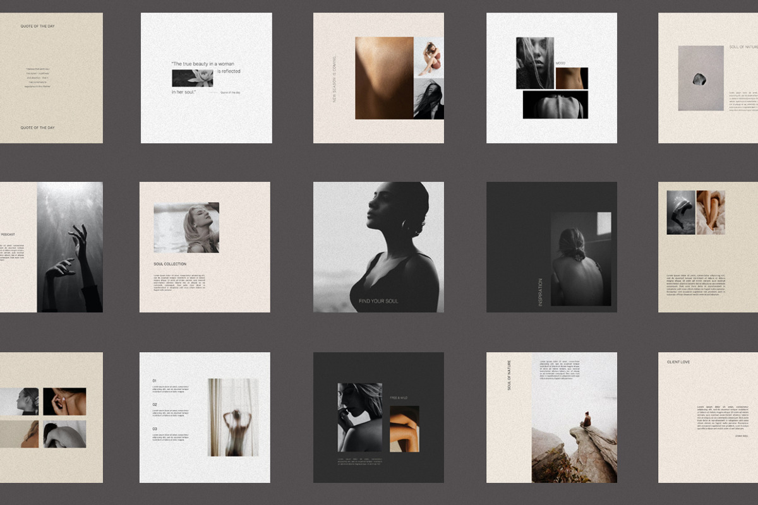Select the blonde woman photo above Soul Collection
The image size is (758, 505).
[x=186, y=228]
